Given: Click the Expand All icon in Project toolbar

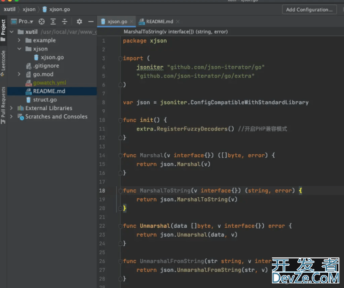Looking at the screenshot, I should click(53, 21).
